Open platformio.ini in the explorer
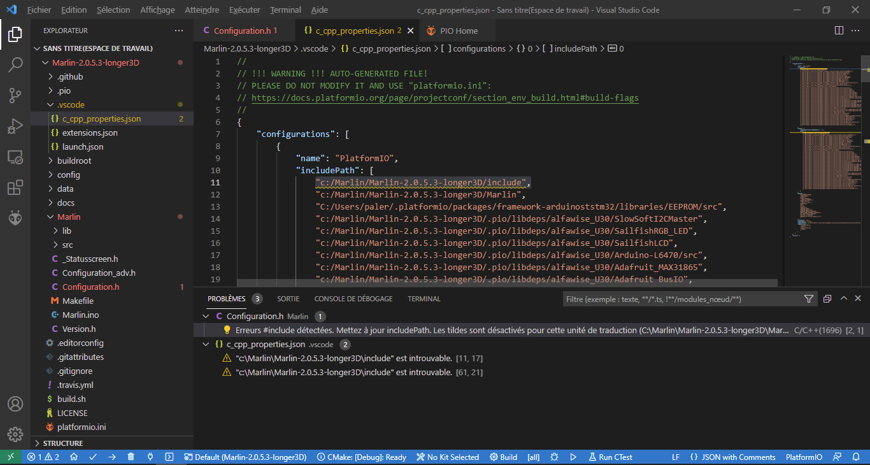The height and width of the screenshot is (465, 870). click(82, 427)
